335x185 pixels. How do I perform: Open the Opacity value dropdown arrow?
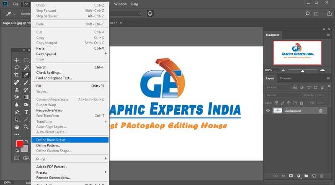point(329,95)
